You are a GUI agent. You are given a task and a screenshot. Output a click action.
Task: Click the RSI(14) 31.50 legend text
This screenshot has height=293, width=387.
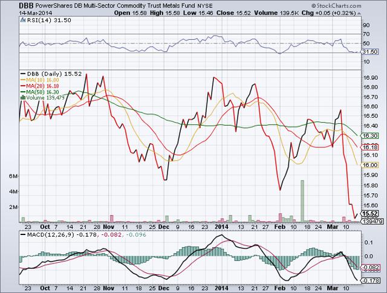pyautogui.click(x=49, y=20)
